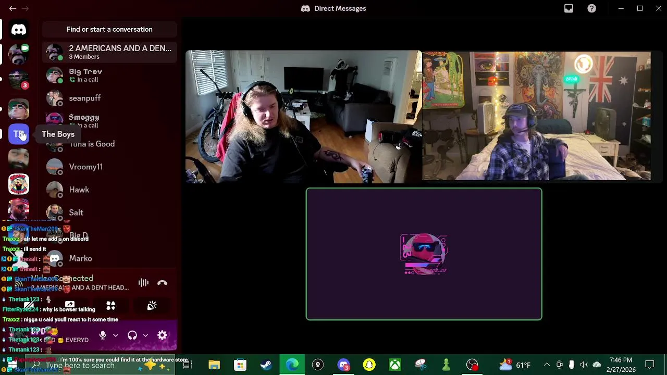667x375 pixels.
Task: Open the chess pawn app on taskbar
Action: pos(446,365)
